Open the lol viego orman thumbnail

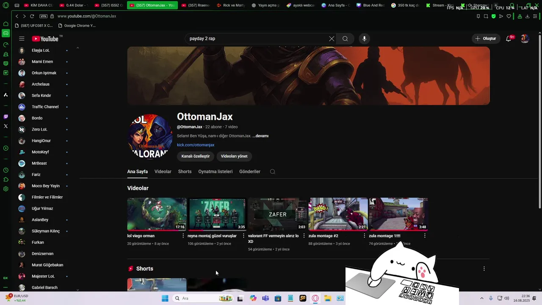157,214
